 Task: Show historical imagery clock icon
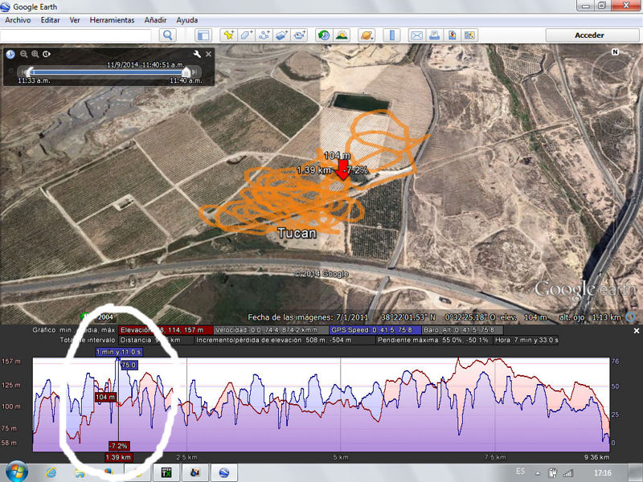[324, 35]
